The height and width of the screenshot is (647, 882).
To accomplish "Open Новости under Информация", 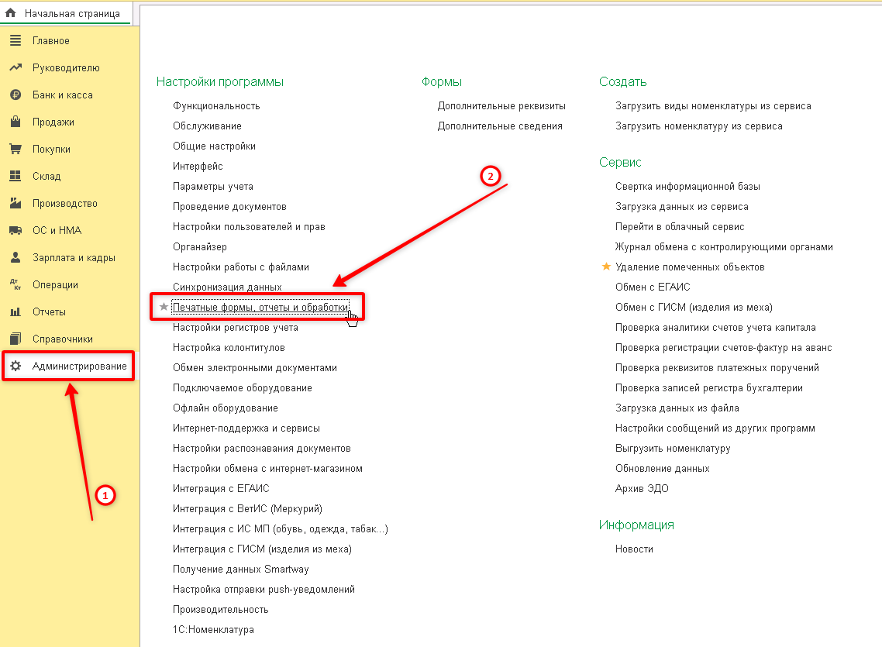I will click(x=634, y=549).
